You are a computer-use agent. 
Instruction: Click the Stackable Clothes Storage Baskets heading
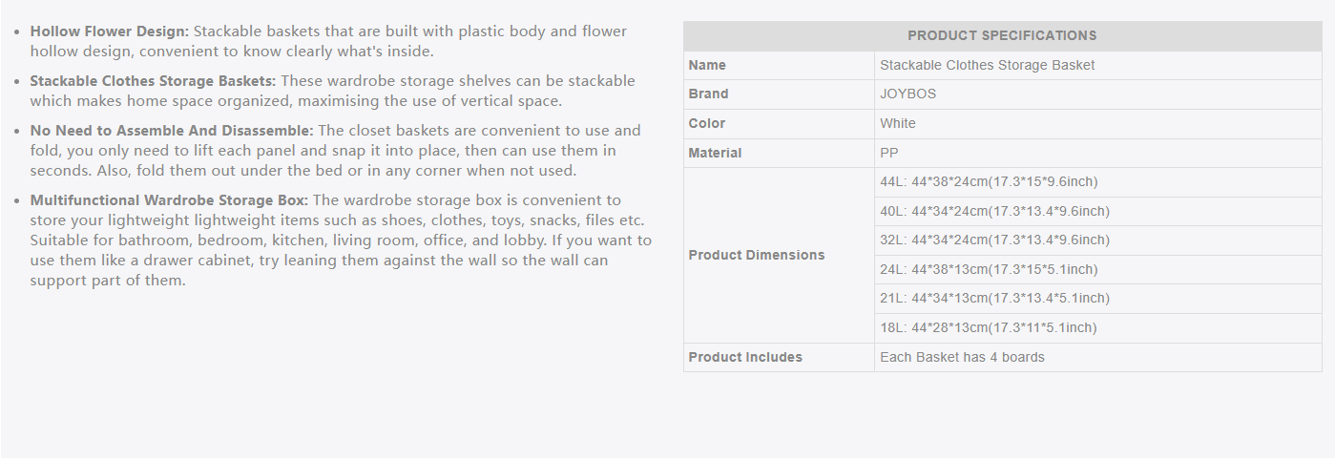pos(153,81)
